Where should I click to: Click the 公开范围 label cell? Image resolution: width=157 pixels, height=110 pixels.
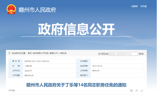pyautogui.click(x=16, y=75)
